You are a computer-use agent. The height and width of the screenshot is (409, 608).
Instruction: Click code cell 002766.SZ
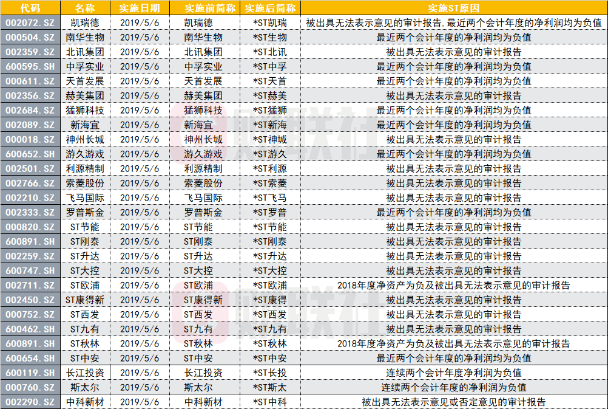coord(30,184)
